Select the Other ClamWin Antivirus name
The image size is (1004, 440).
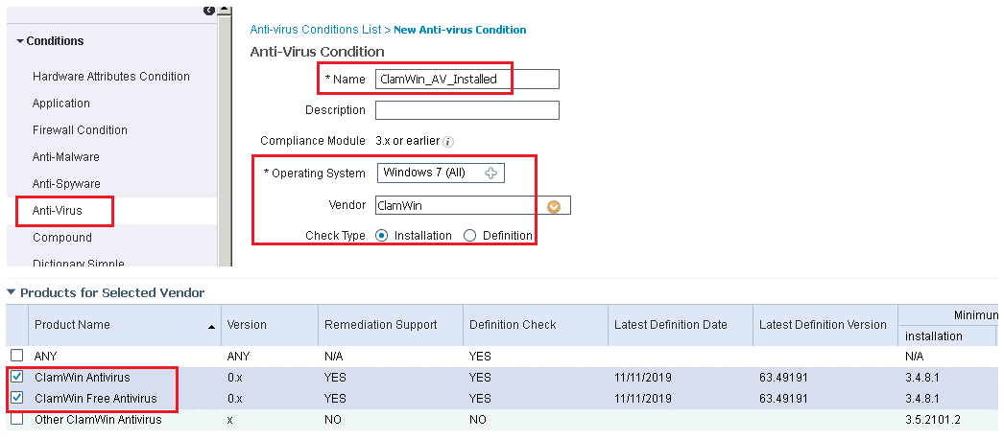point(98,420)
